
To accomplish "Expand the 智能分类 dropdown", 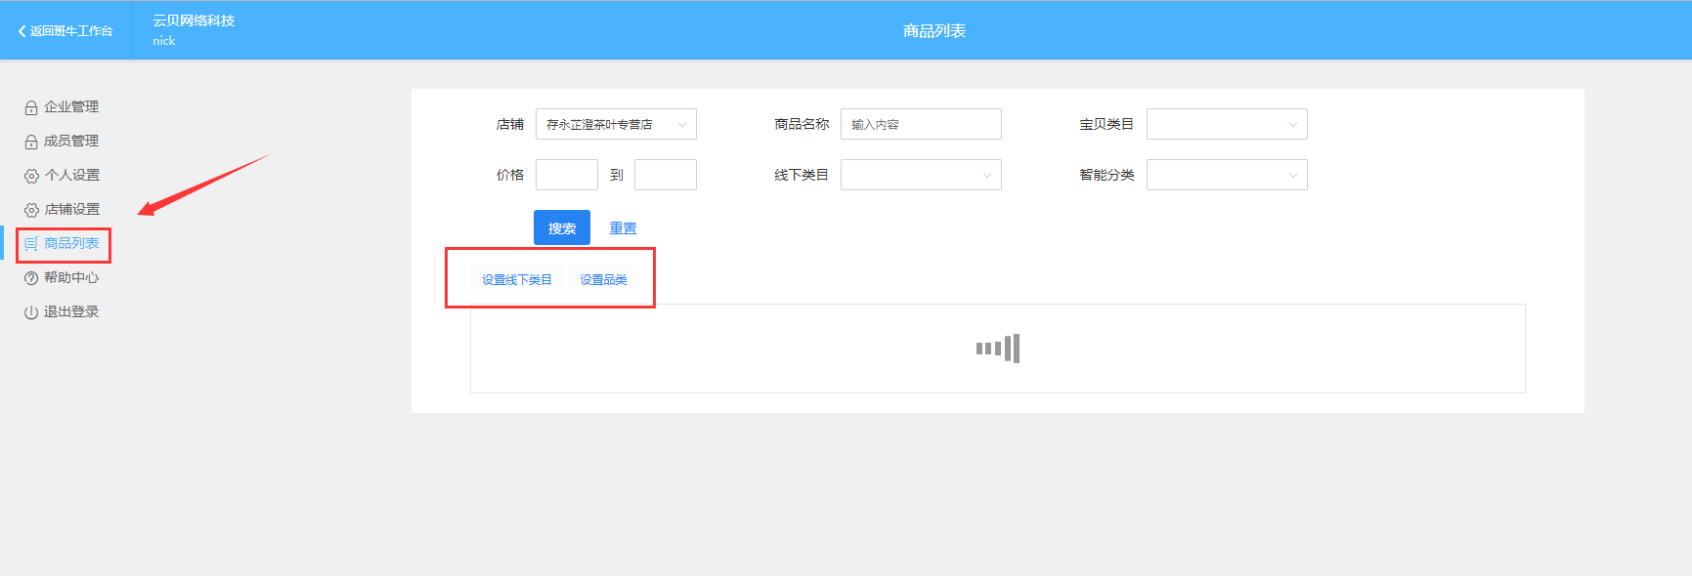I will click(x=1227, y=175).
